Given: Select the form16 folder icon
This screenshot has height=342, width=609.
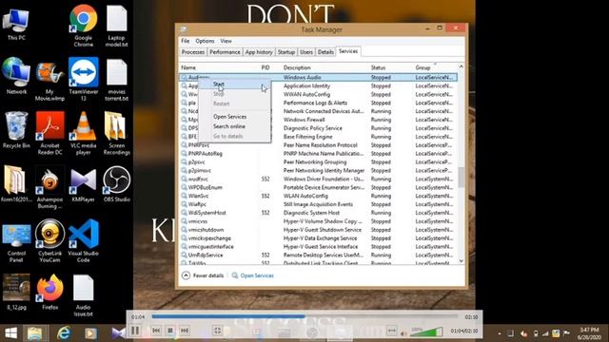Looking at the screenshot, I should pos(16,183).
